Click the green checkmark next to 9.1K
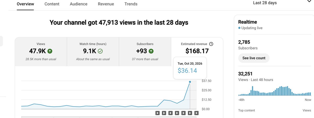 click(x=100, y=51)
